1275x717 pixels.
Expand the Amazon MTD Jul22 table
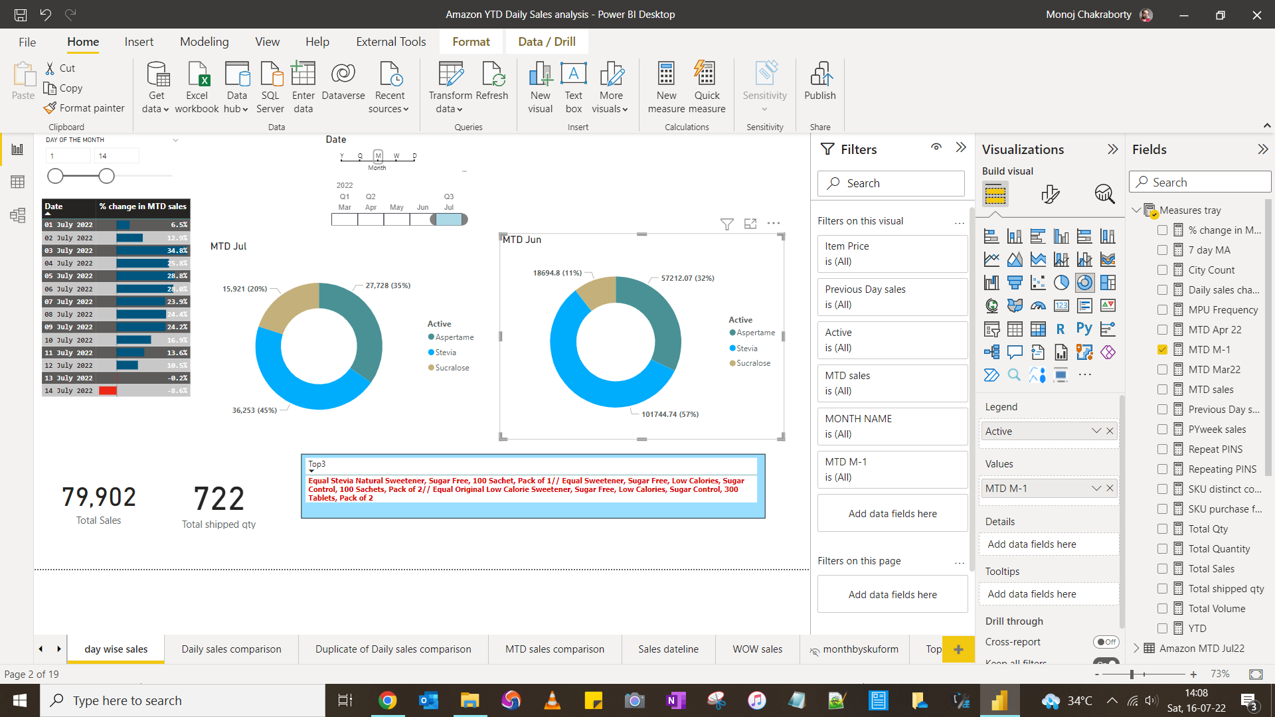[x=1136, y=648]
